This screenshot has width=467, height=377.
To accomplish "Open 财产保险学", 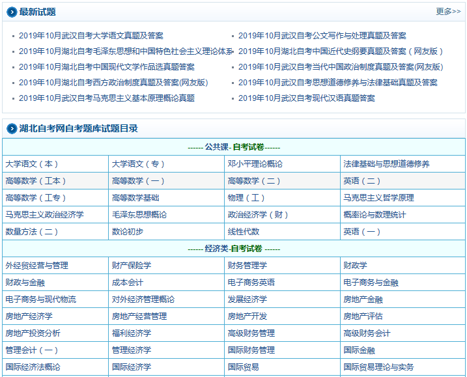I will (x=132, y=265).
